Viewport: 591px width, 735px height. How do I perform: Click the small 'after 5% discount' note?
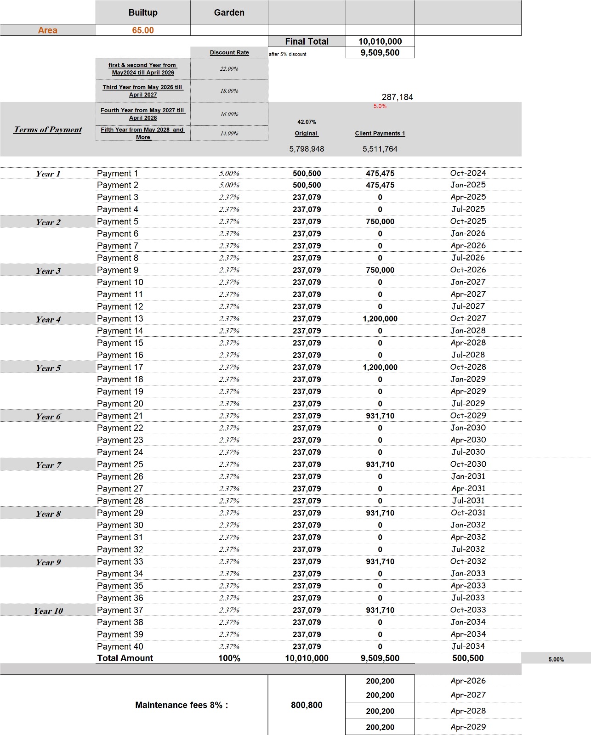click(288, 54)
